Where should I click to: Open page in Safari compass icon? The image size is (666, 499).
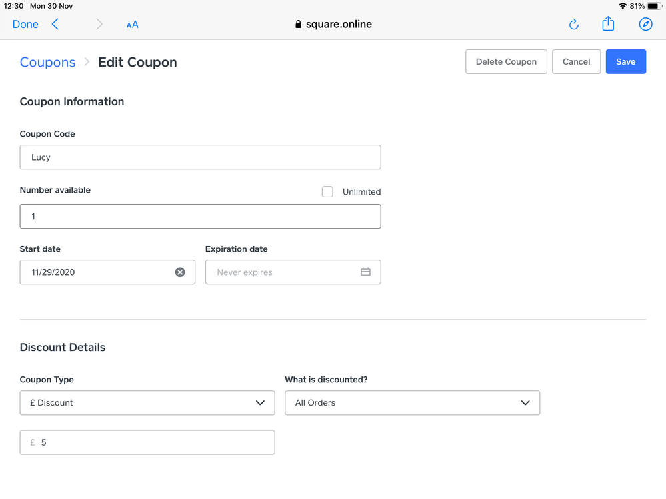pyautogui.click(x=645, y=25)
